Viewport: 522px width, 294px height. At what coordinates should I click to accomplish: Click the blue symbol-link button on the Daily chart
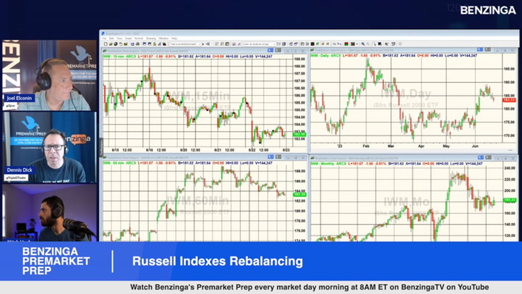tap(480, 50)
